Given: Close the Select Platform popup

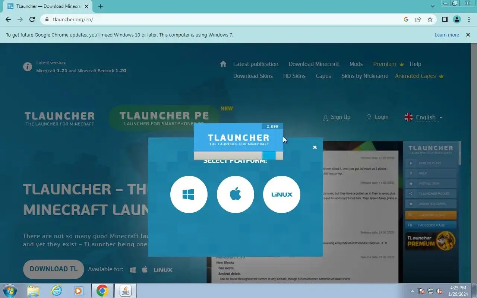Looking at the screenshot, I should [315, 147].
